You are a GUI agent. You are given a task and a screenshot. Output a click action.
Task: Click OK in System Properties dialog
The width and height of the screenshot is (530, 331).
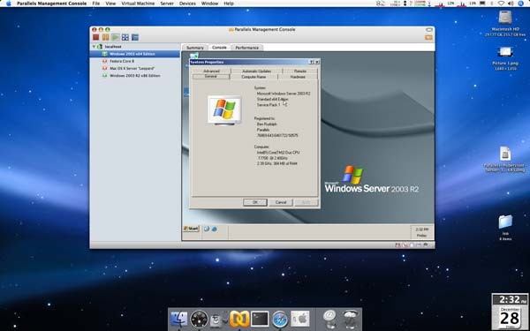[x=255, y=202]
